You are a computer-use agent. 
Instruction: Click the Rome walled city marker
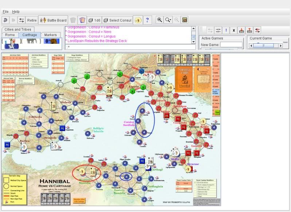click(x=166, y=116)
